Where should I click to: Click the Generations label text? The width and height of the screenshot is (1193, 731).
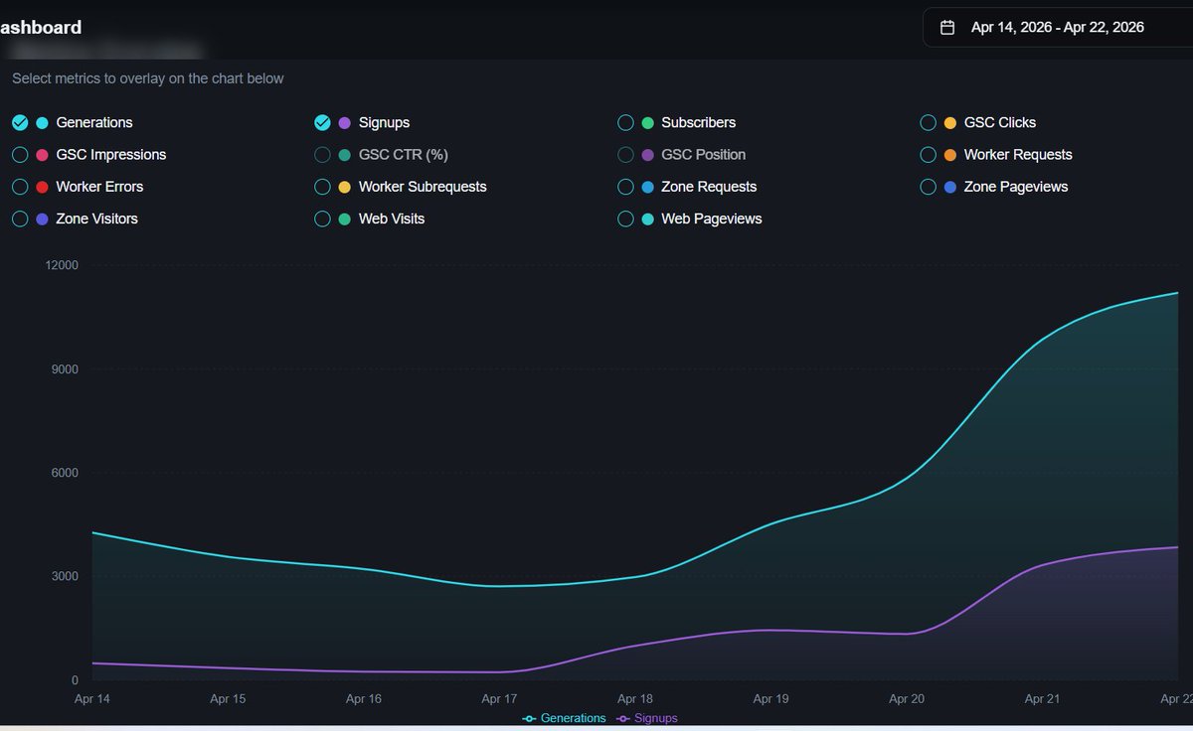(94, 123)
